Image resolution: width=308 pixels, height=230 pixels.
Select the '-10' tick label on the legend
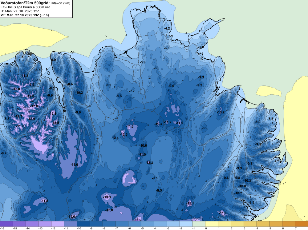click(79, 228)
